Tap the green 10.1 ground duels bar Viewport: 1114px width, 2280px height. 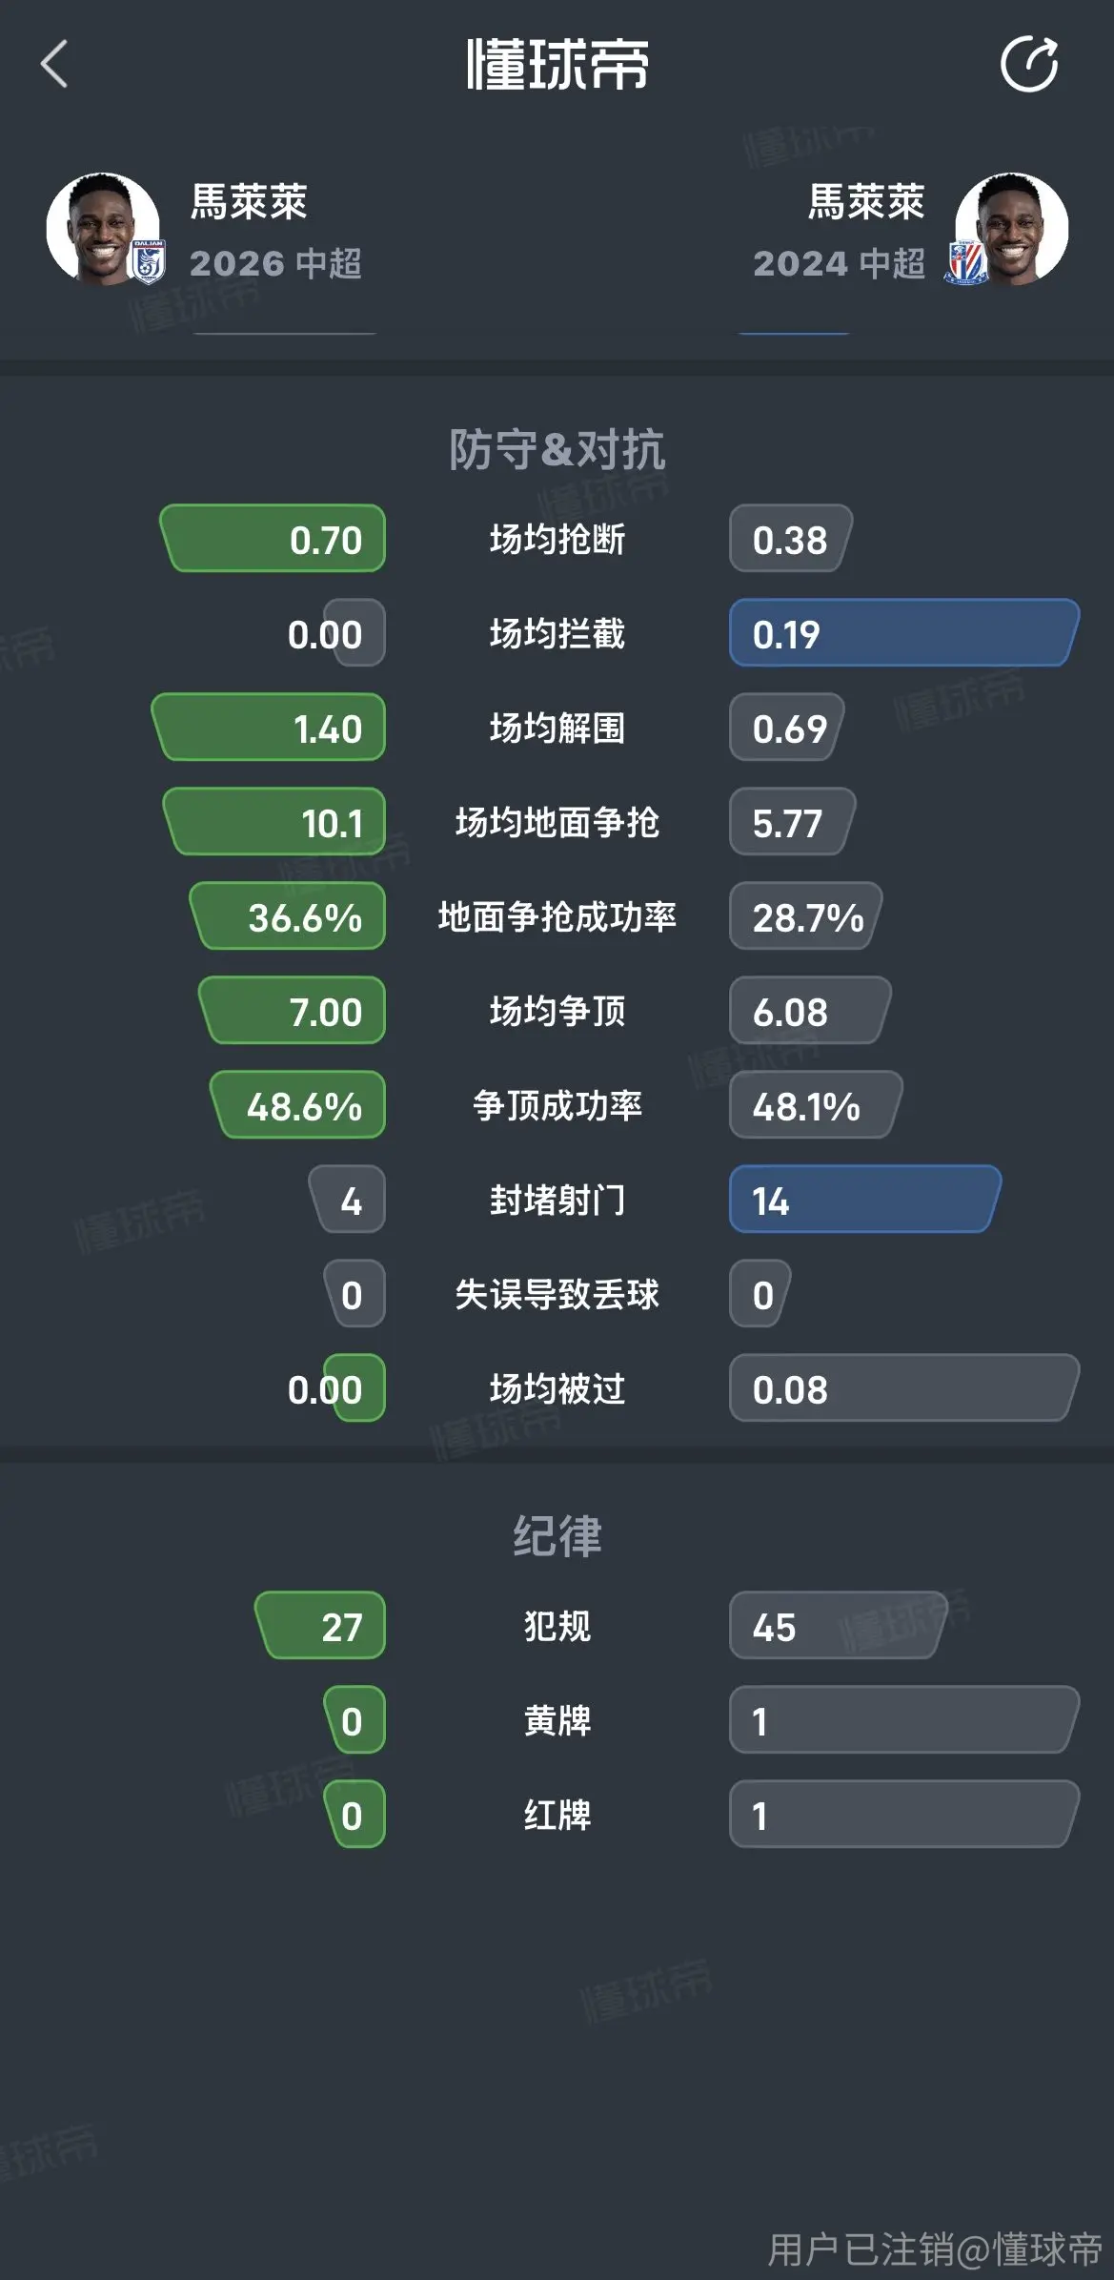click(x=274, y=822)
